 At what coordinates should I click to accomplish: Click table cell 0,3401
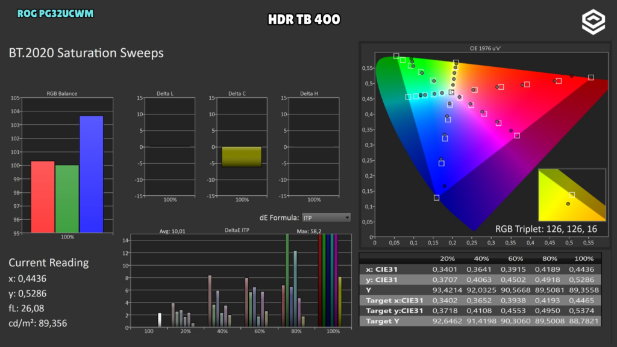click(x=445, y=269)
